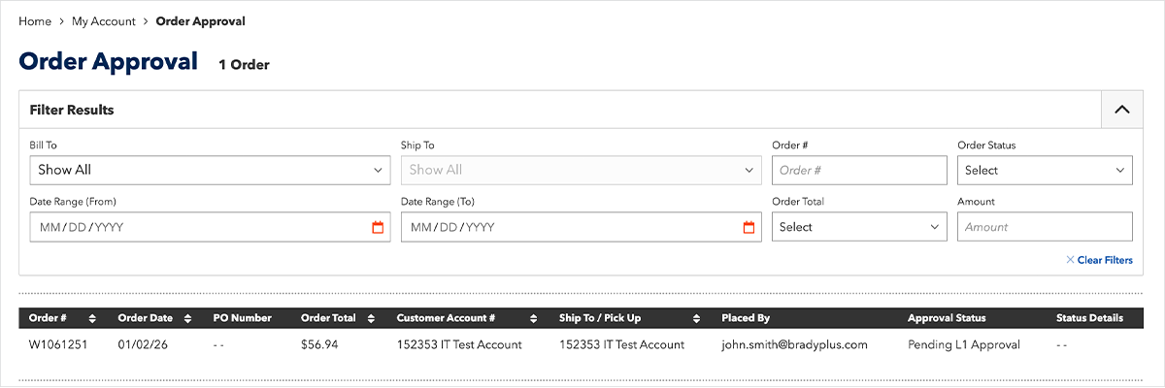1165x388 pixels.
Task: Sort by Ship To / Pick Up arrows
Action: point(696,318)
